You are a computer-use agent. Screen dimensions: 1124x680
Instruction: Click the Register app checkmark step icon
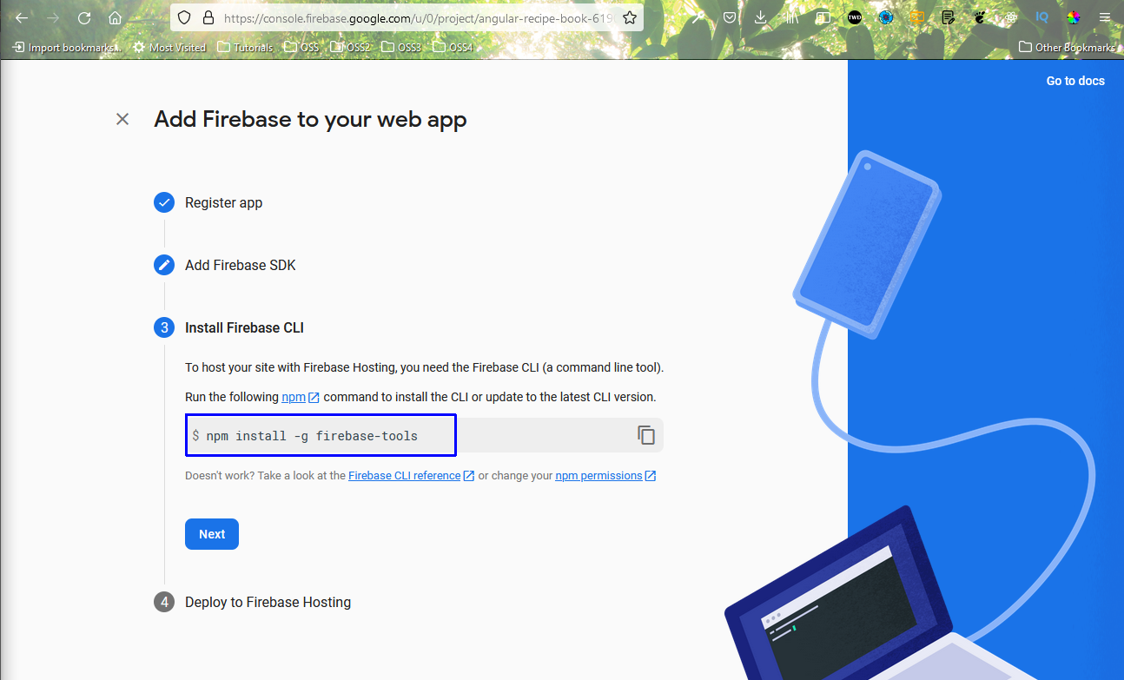(164, 202)
